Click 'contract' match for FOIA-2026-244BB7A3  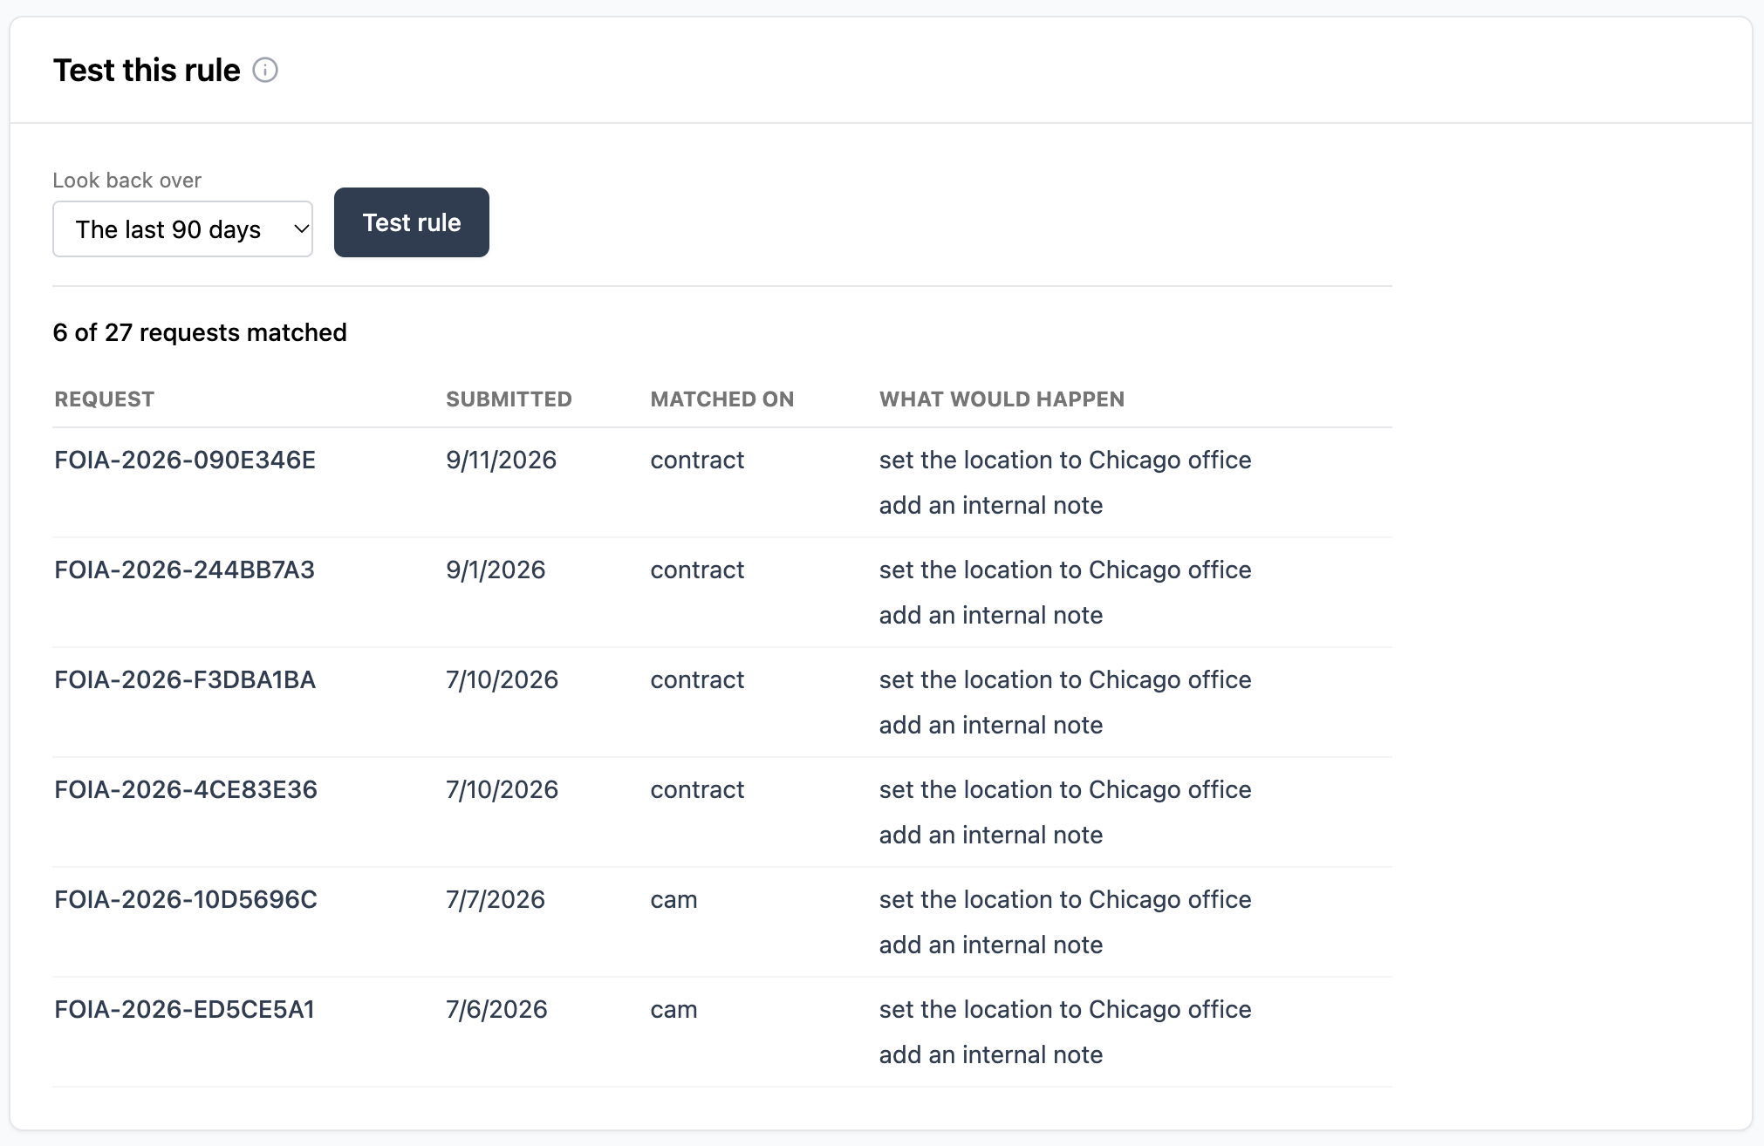point(697,570)
